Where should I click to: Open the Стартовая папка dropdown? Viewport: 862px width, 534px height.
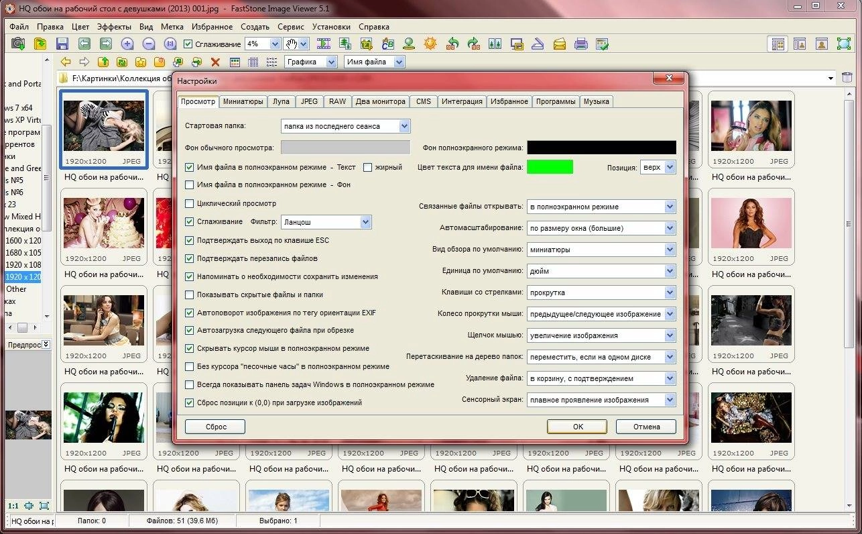(346, 126)
